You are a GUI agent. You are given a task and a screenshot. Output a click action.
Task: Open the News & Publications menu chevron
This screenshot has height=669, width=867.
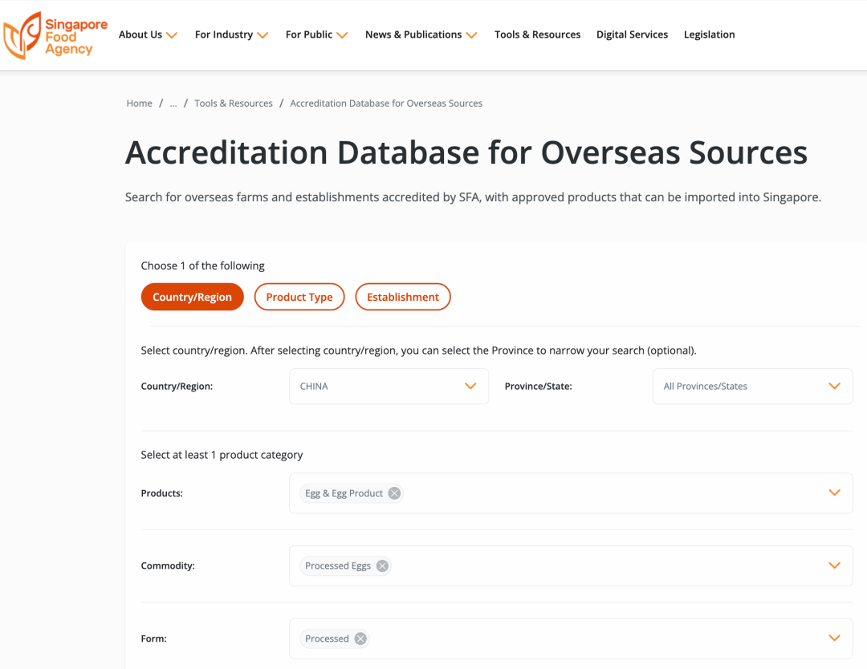pos(471,35)
